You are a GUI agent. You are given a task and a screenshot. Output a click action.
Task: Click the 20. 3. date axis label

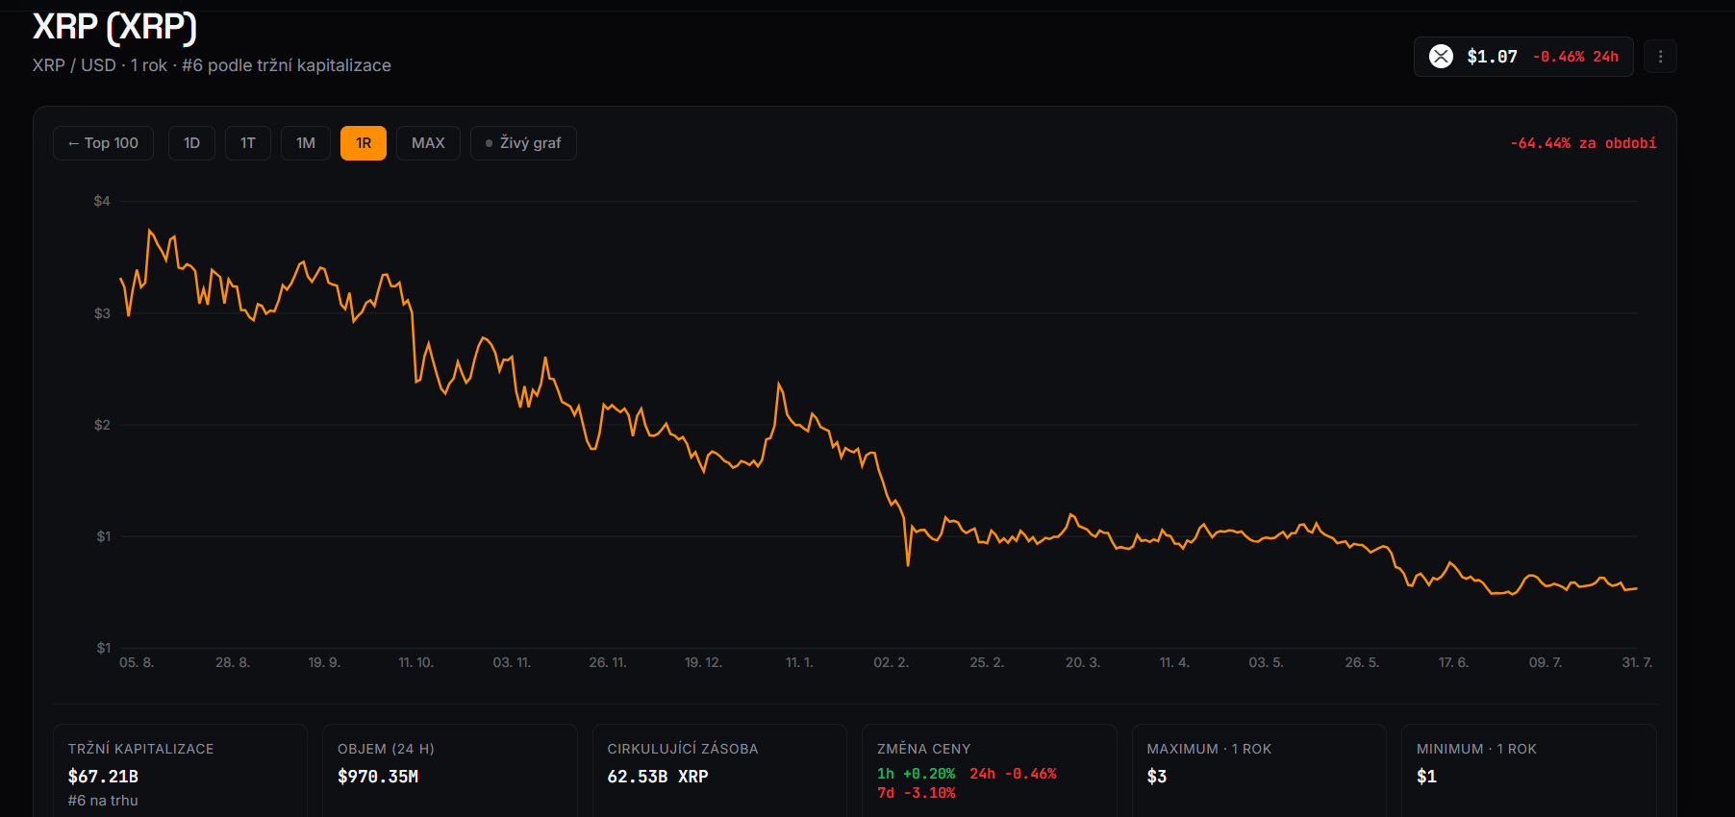[x=1083, y=662]
